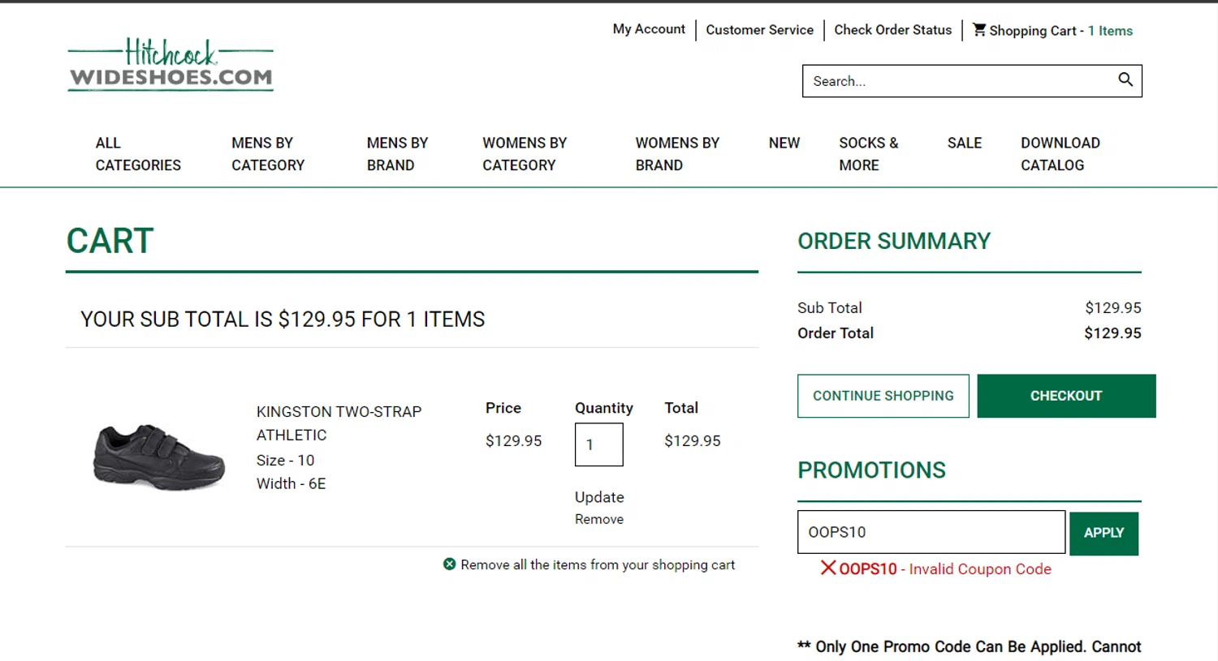1218x661 pixels.
Task: Open Download Catalog menu item
Action: (1060, 154)
